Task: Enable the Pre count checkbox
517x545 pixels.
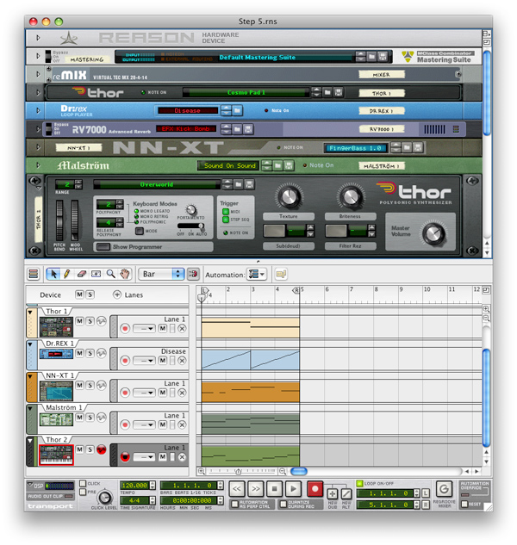Action: (83, 492)
